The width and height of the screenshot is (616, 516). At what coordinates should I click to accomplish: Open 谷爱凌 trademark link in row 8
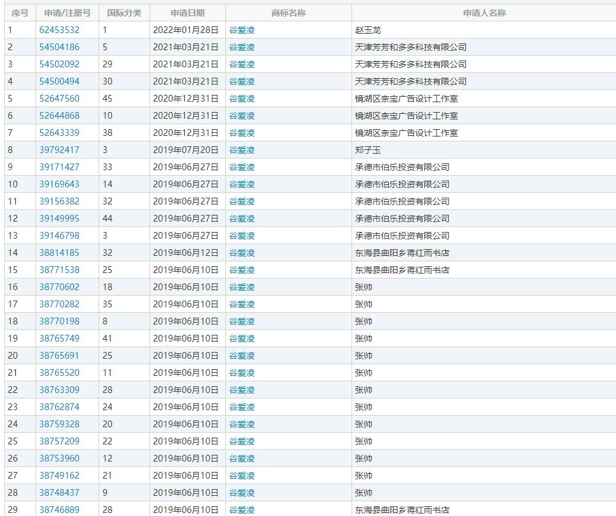(242, 150)
